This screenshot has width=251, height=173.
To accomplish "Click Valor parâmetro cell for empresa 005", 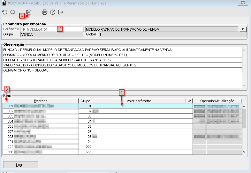I will click(x=142, y=126).
